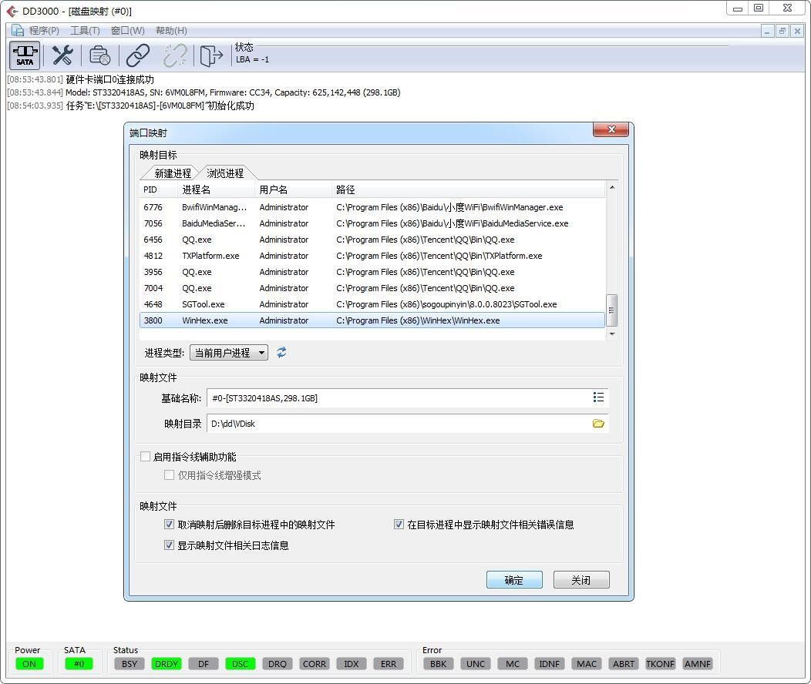Screen dimensions: 811x684
Task: Click the BSY status indicator
Action: point(130,664)
